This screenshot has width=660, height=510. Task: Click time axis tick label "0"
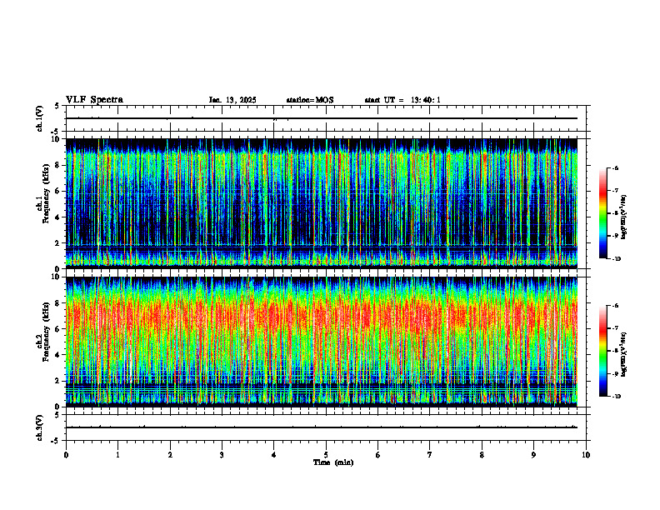click(66, 455)
